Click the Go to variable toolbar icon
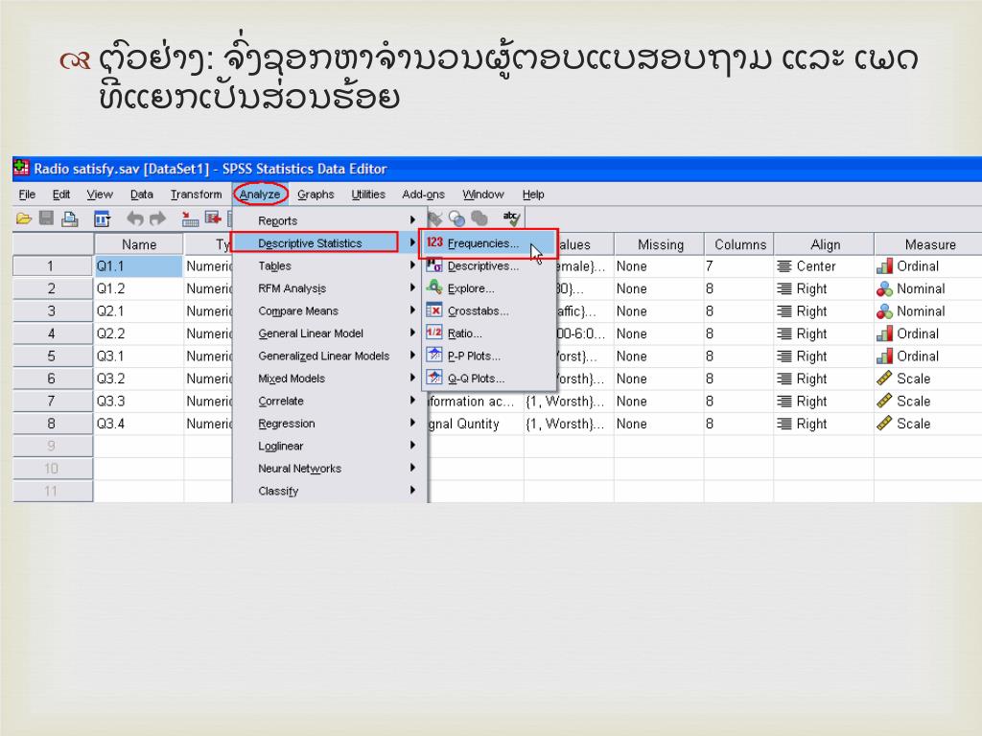The width and height of the screenshot is (982, 736). click(x=214, y=218)
